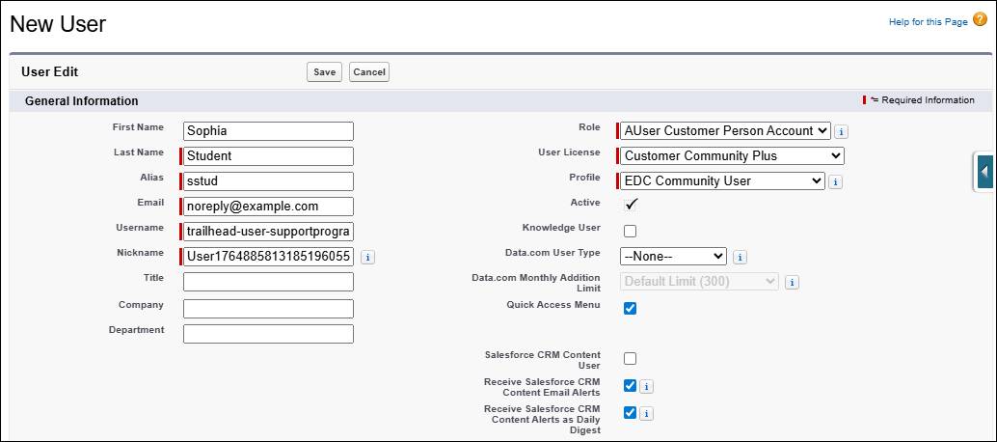Screen dimensions: 997x442
Task: Toggle the Active checkbox
Action: point(631,205)
